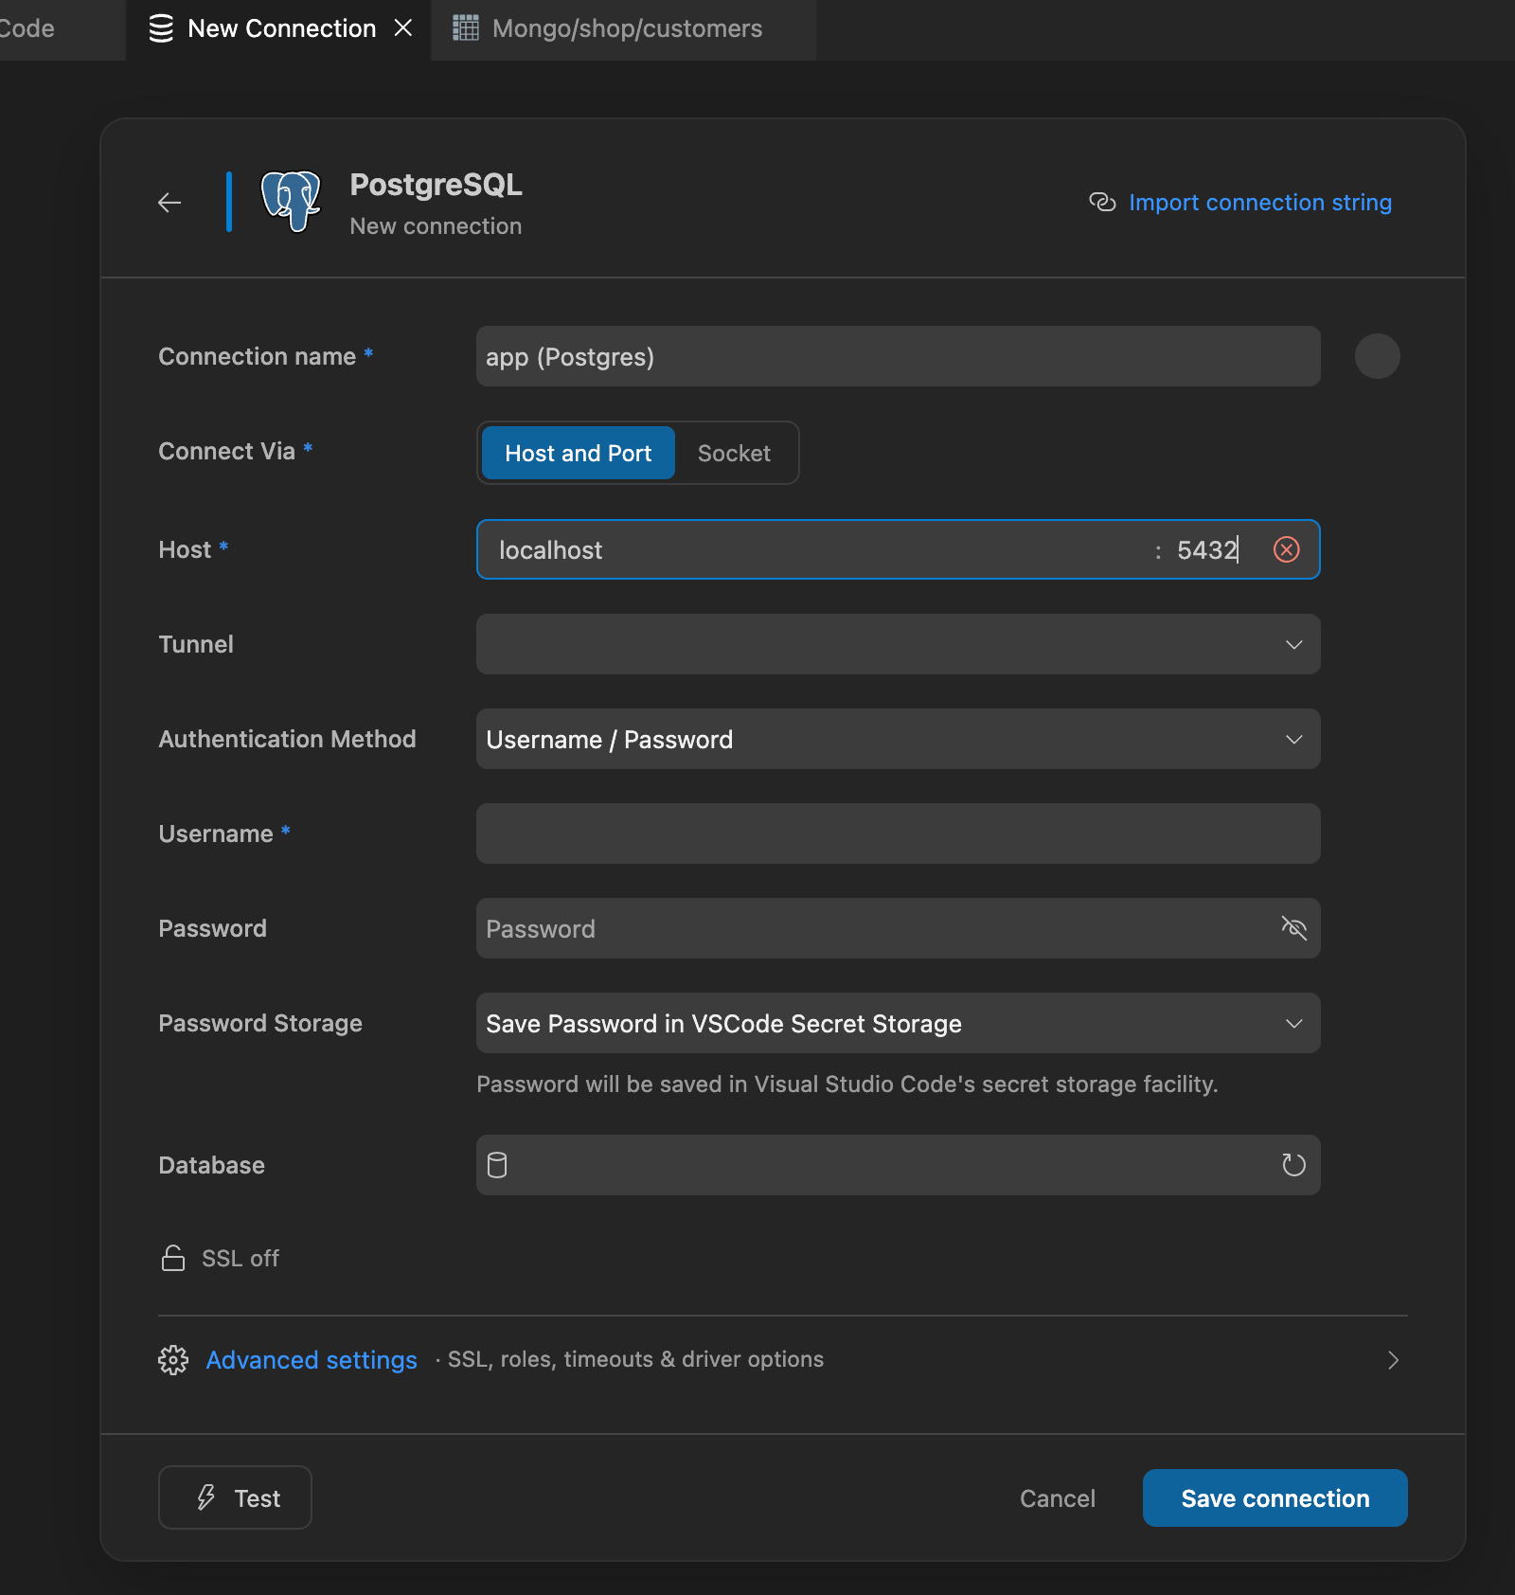Refresh the database list icon
The image size is (1515, 1595).
[1293, 1165]
